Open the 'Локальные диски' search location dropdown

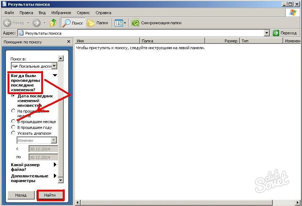click(54, 66)
